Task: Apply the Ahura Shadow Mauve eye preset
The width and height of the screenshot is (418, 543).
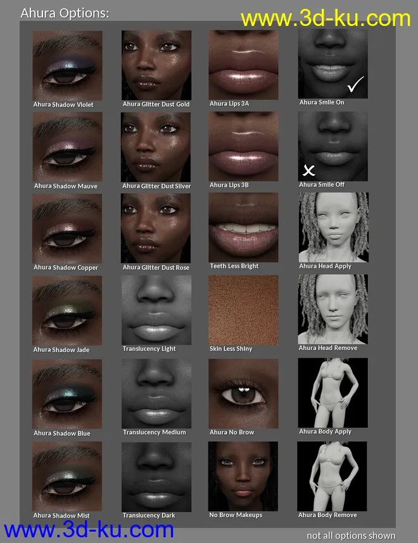Action: coord(67,147)
